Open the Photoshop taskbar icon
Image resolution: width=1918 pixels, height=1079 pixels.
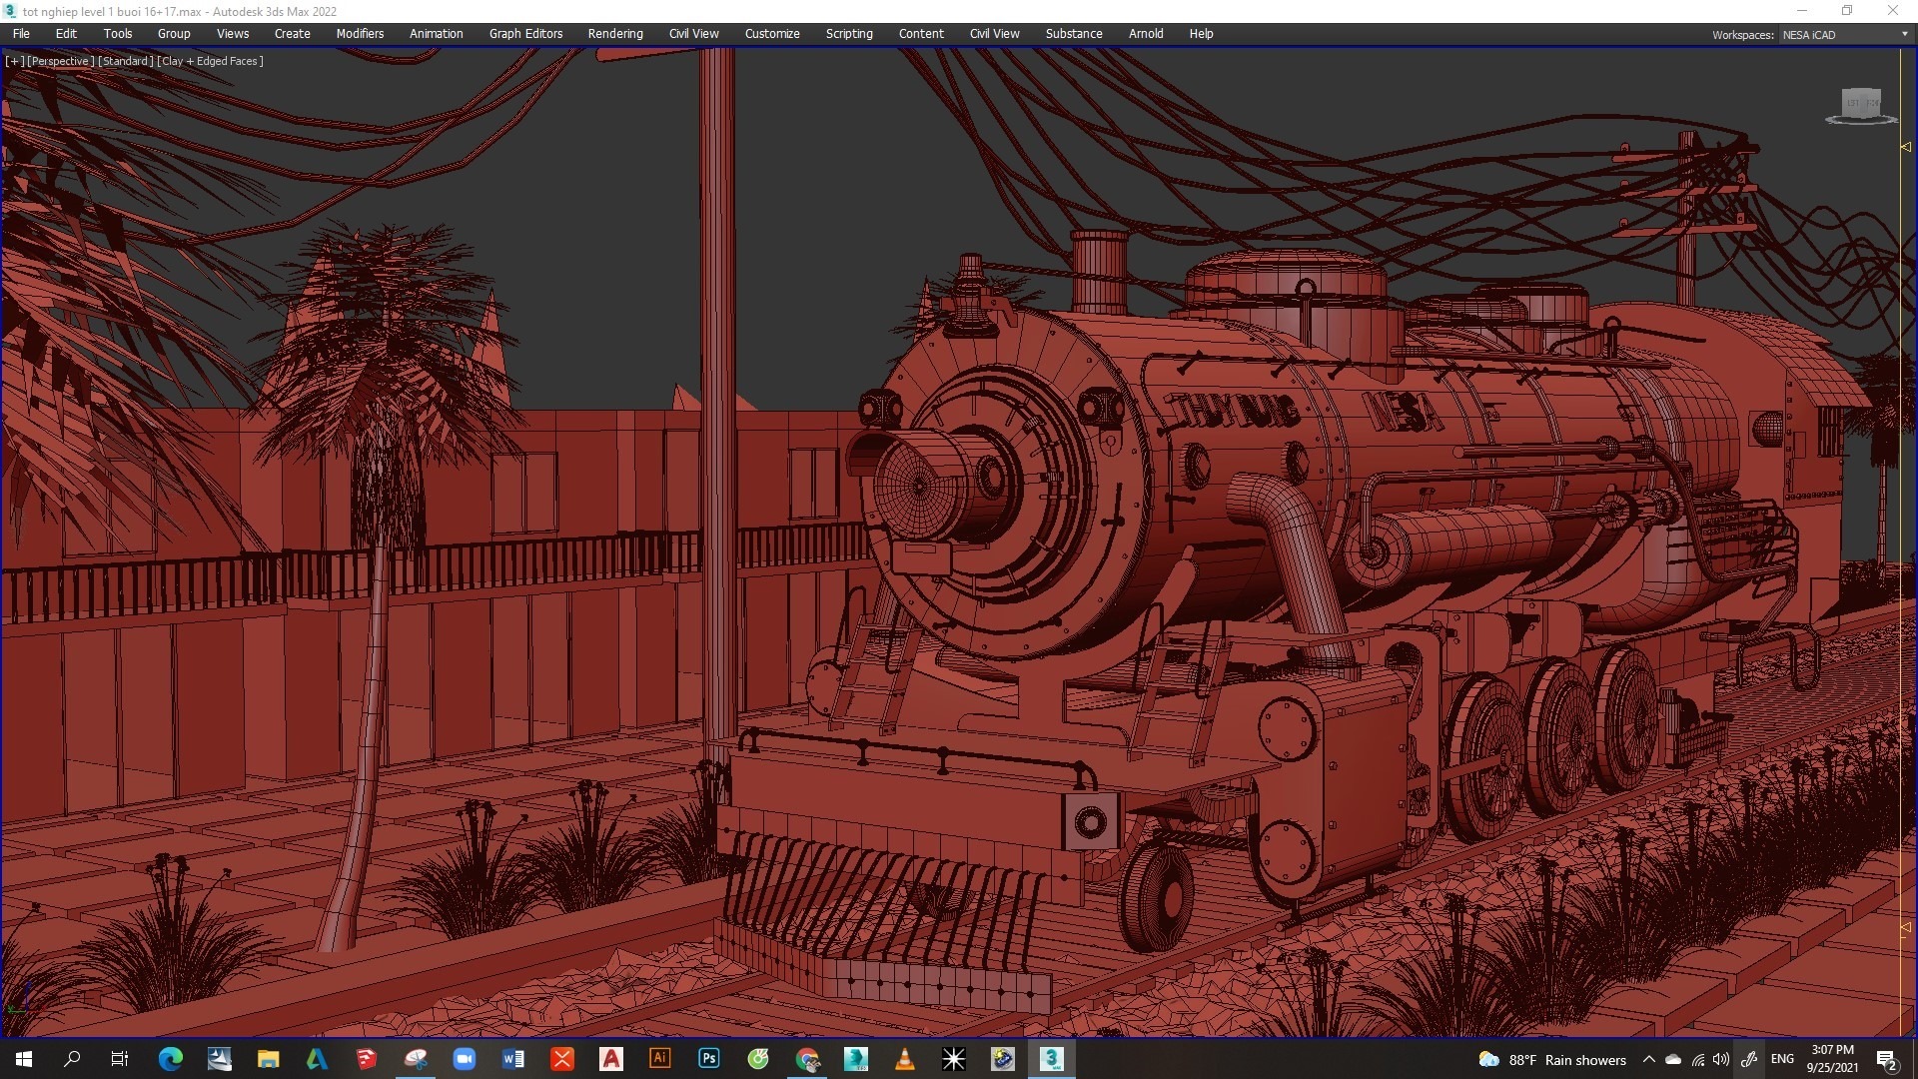tap(709, 1059)
